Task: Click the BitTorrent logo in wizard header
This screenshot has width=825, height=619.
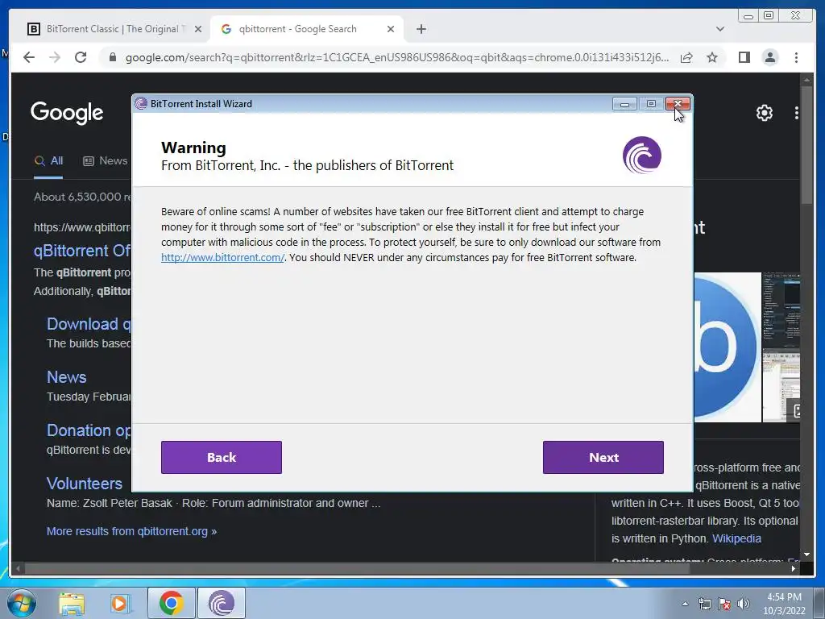Action: click(642, 155)
